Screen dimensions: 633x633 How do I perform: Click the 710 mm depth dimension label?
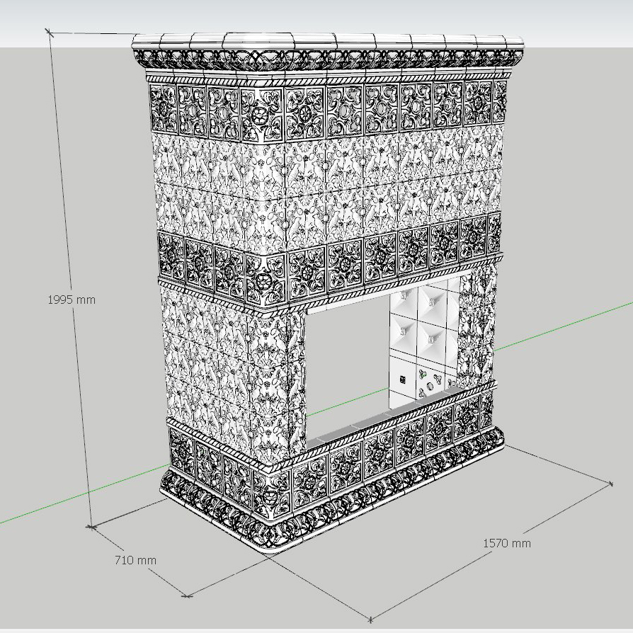[135, 560]
